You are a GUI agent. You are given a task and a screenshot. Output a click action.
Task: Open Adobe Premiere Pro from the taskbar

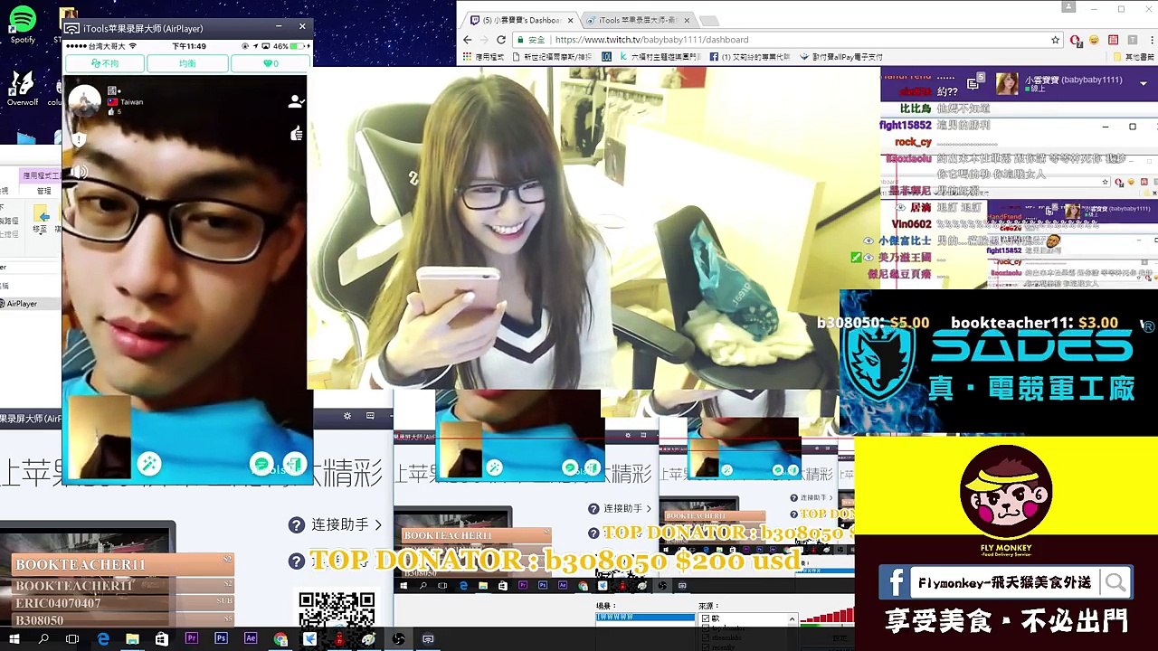(x=191, y=639)
